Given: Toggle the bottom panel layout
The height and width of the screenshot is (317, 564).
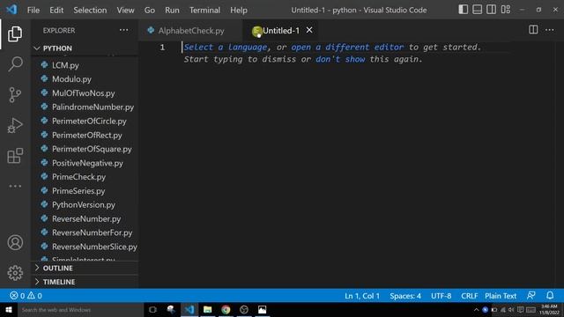Looking at the screenshot, I should click(478, 10).
